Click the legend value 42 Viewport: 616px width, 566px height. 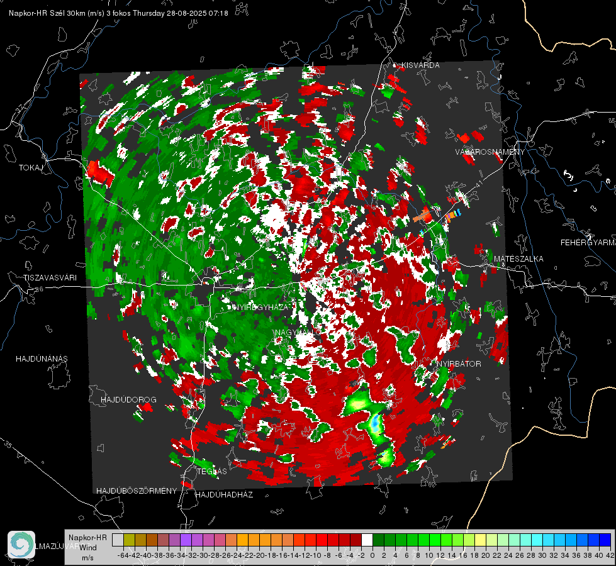coord(610,555)
